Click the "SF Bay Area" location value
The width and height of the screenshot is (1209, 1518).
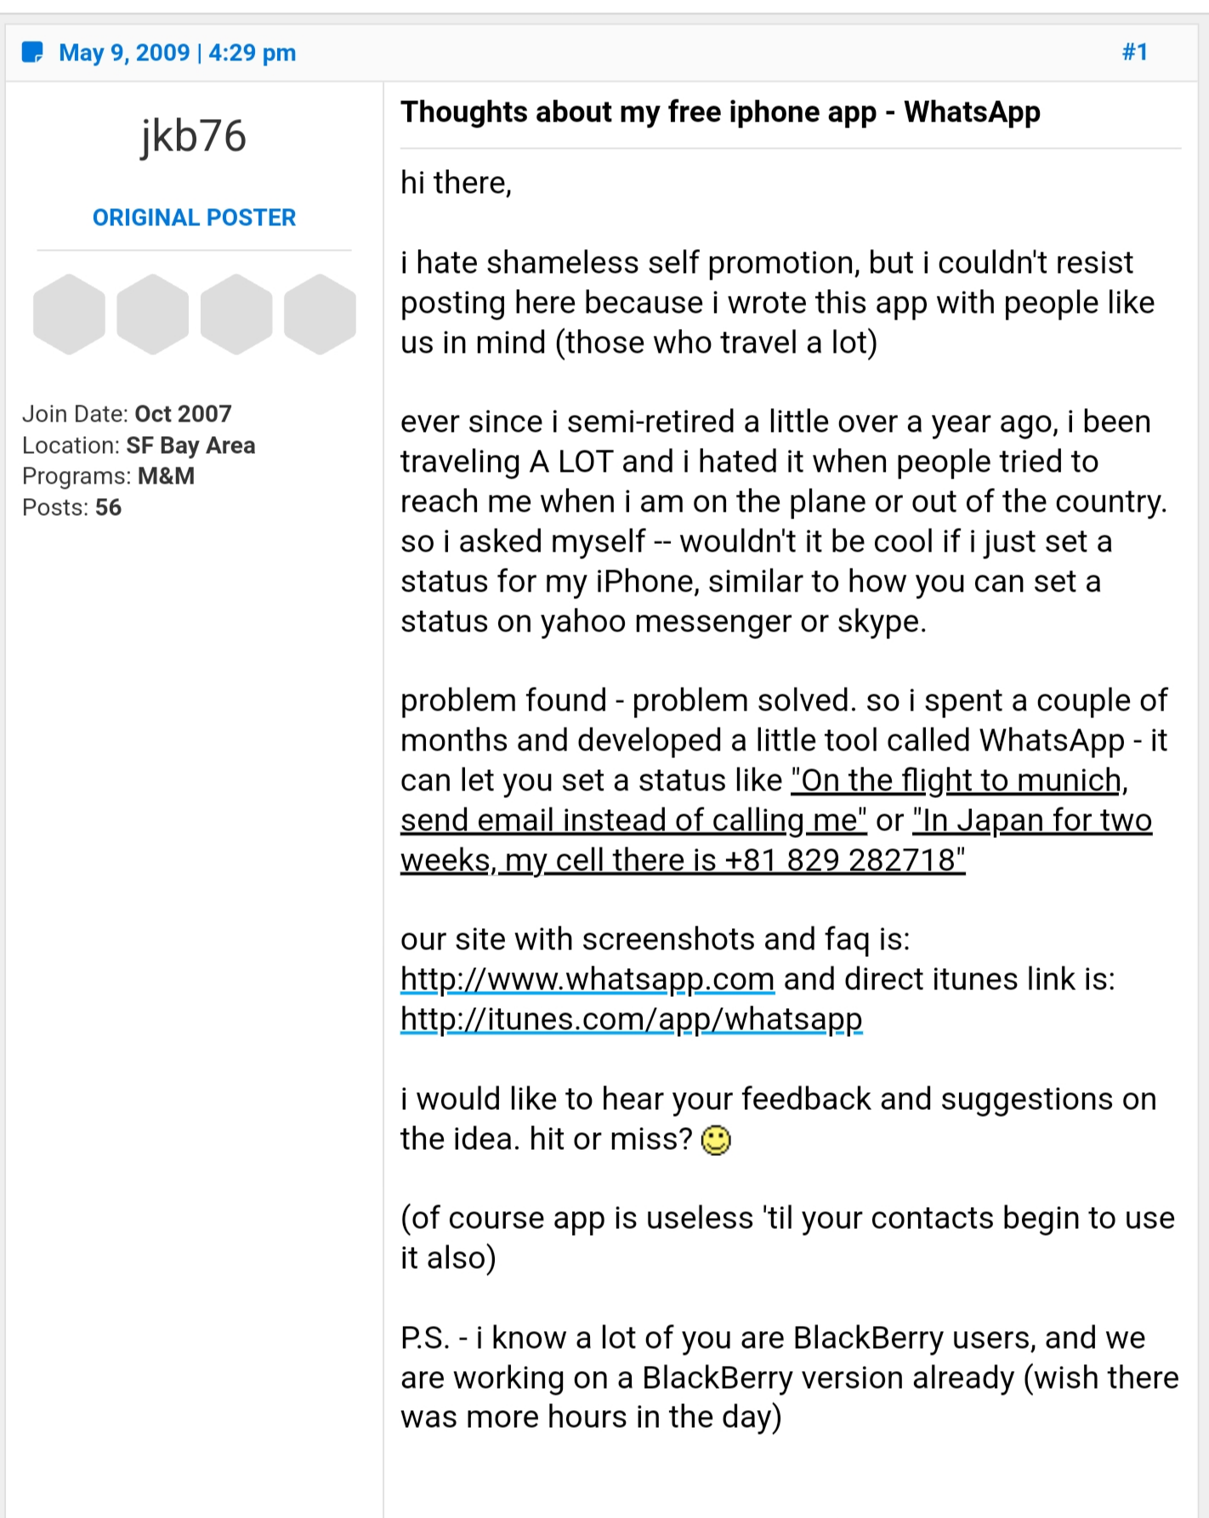(x=190, y=445)
